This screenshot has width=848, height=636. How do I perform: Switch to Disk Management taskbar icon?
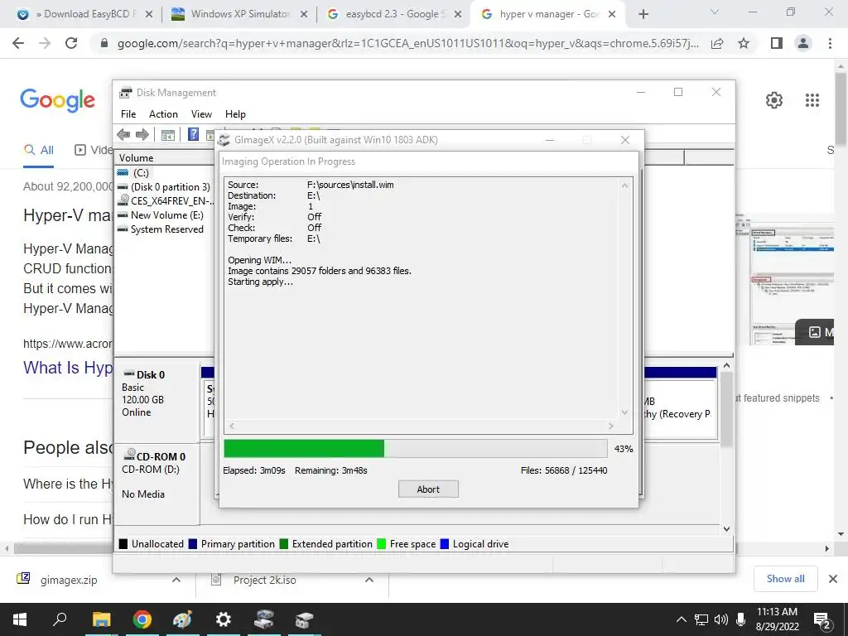[305, 619]
